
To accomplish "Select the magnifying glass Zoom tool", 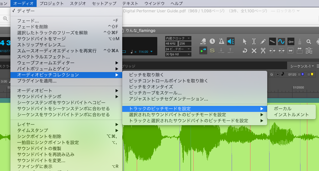I will point(309,41).
